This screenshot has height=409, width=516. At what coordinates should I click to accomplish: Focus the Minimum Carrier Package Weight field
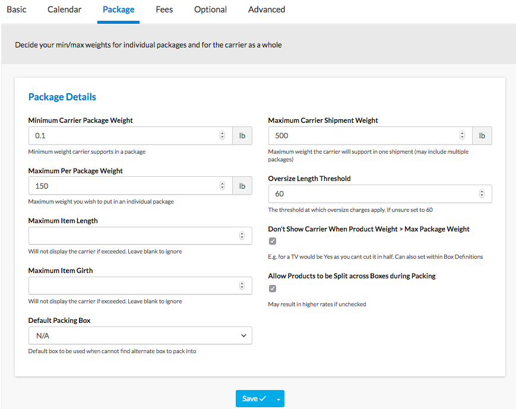pos(122,135)
